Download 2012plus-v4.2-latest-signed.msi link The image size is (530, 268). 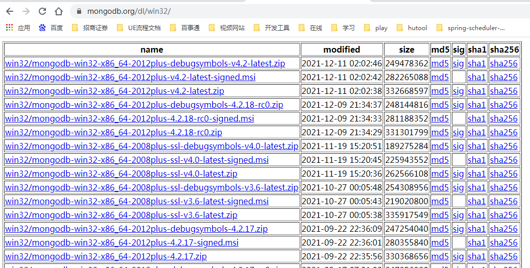tap(130, 77)
